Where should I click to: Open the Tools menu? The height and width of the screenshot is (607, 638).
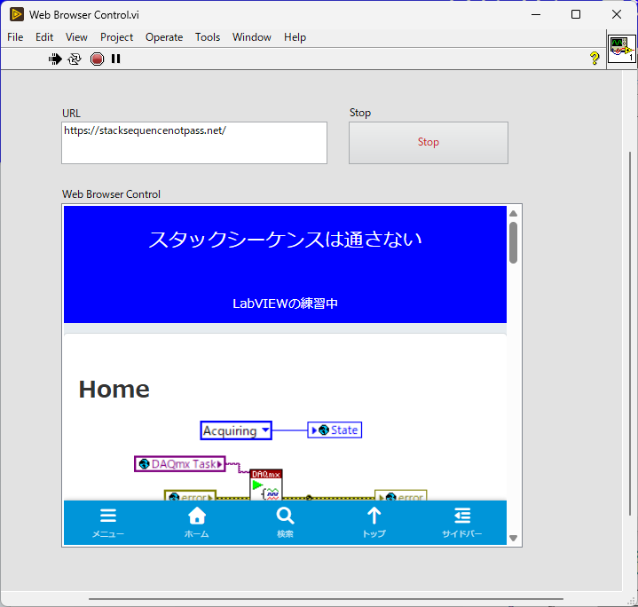[208, 37]
